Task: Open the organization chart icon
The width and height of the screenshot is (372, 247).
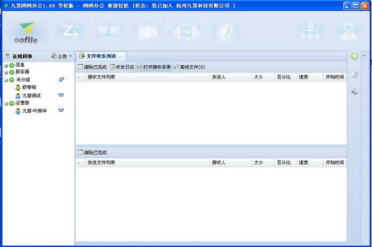Action: 310,30
